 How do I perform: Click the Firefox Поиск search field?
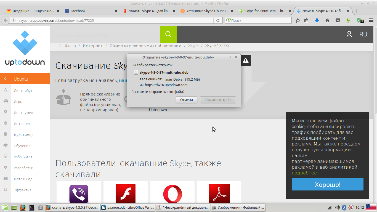coord(259,20)
